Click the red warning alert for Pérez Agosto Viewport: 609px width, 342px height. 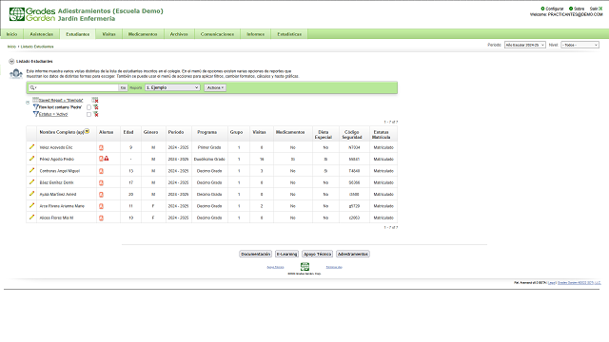[x=107, y=159]
